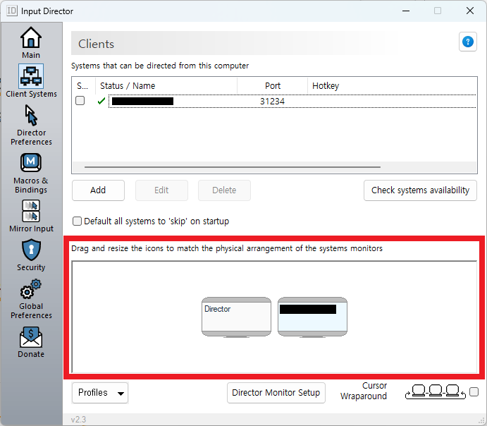Open Macros & Bindings section
This screenshot has width=487, height=426.
(x=31, y=174)
